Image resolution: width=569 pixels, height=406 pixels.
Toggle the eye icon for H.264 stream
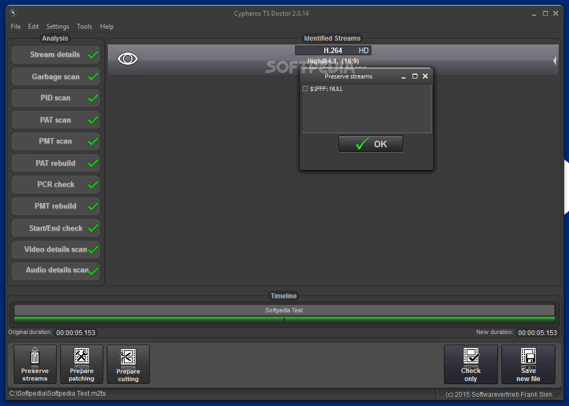[128, 58]
